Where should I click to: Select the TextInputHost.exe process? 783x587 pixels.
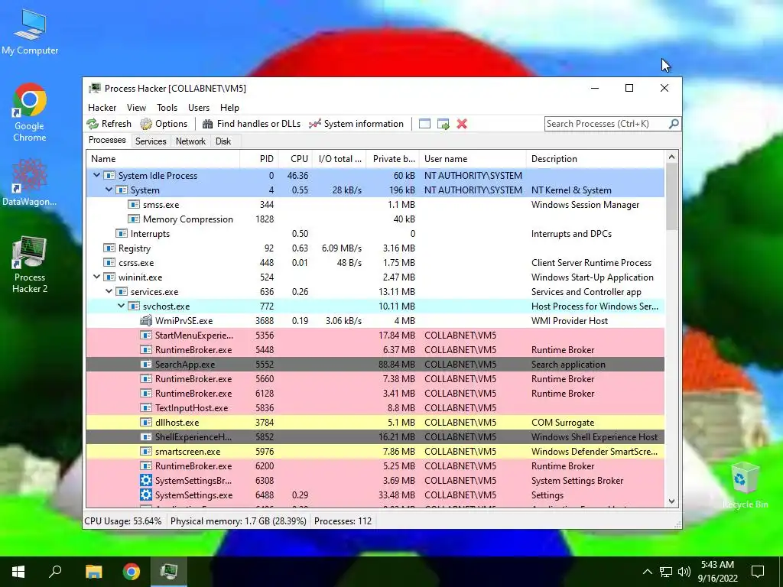pos(375,408)
